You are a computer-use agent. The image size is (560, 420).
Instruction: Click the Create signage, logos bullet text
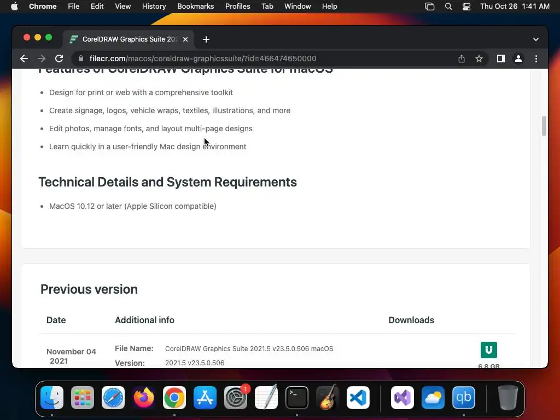(x=170, y=110)
